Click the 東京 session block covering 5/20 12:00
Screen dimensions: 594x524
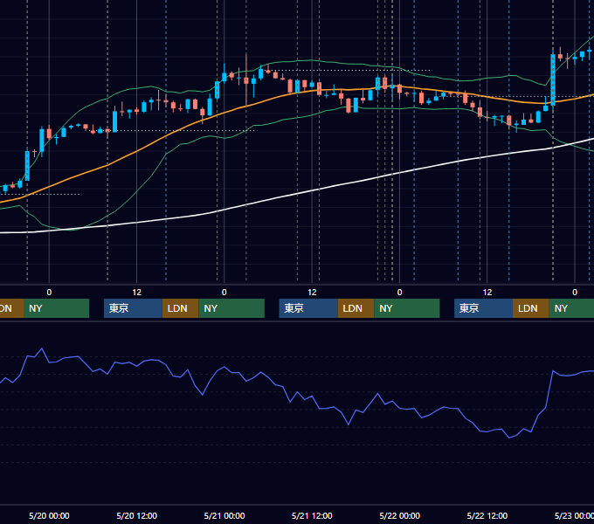(x=133, y=308)
